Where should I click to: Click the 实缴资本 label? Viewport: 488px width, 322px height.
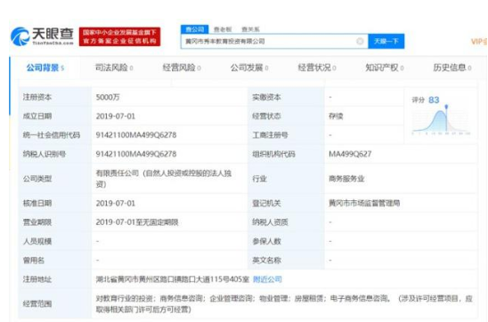click(x=267, y=97)
